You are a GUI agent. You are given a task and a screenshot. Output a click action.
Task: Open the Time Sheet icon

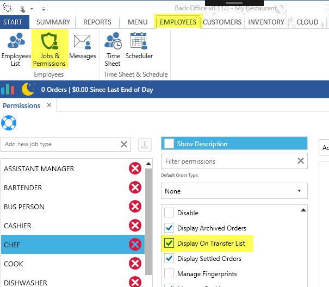pos(113,42)
